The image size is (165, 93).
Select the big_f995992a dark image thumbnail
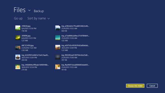58,57
